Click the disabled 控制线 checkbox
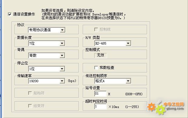Image resolution: width=188 pixels, height=118 pixels. [96, 29]
